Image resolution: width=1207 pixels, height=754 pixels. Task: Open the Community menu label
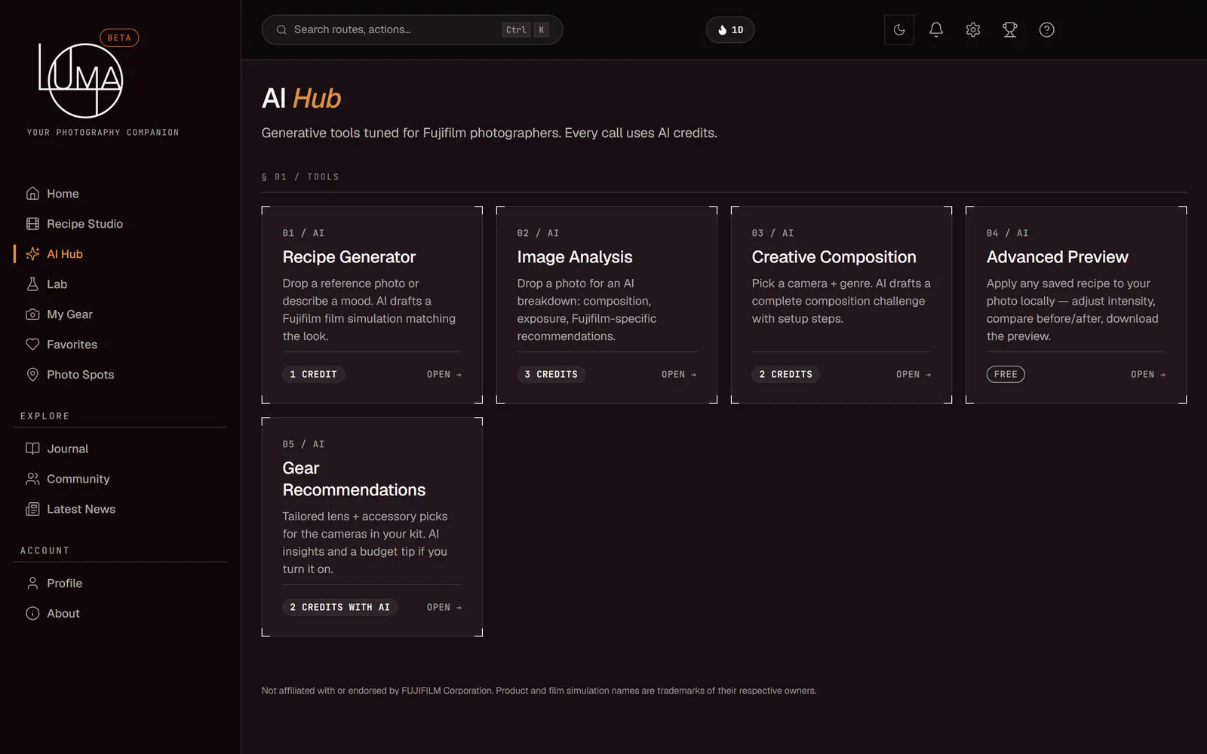[x=78, y=479]
